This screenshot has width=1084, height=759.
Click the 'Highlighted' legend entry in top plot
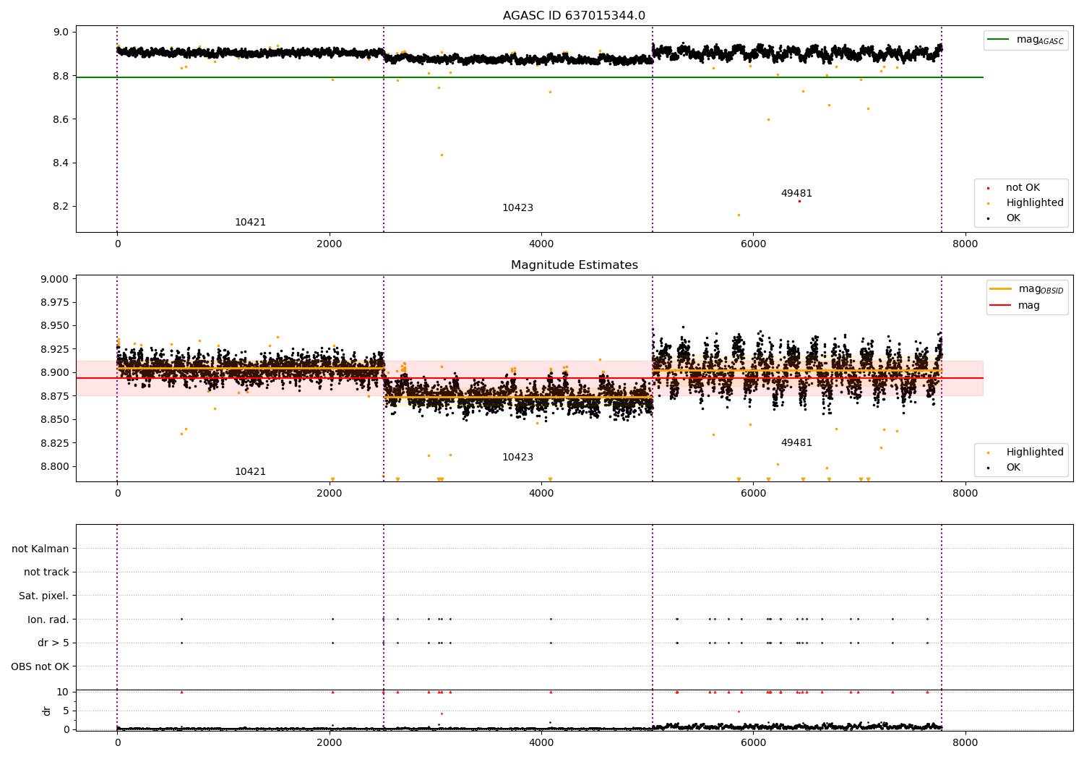tap(1035, 203)
